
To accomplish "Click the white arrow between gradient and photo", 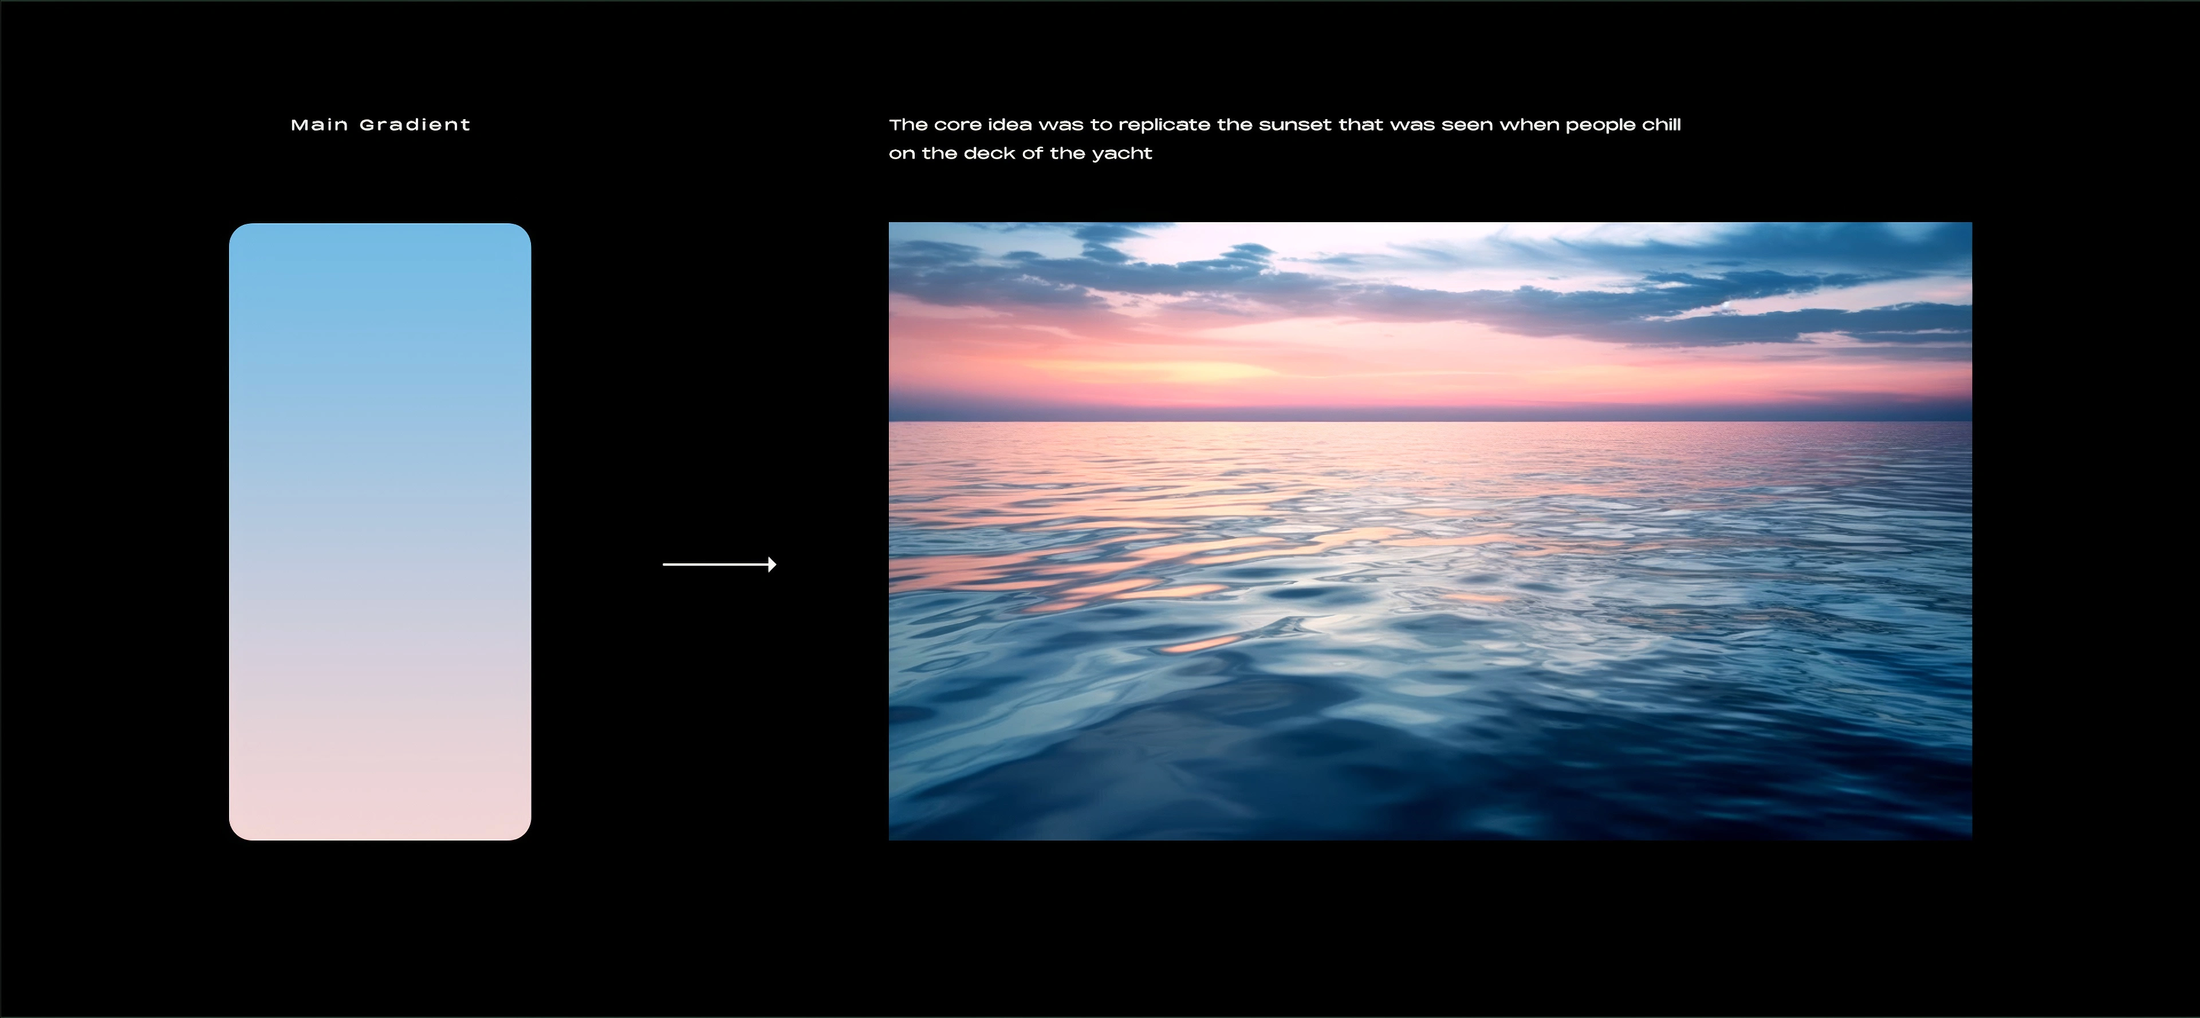I will coord(720,563).
